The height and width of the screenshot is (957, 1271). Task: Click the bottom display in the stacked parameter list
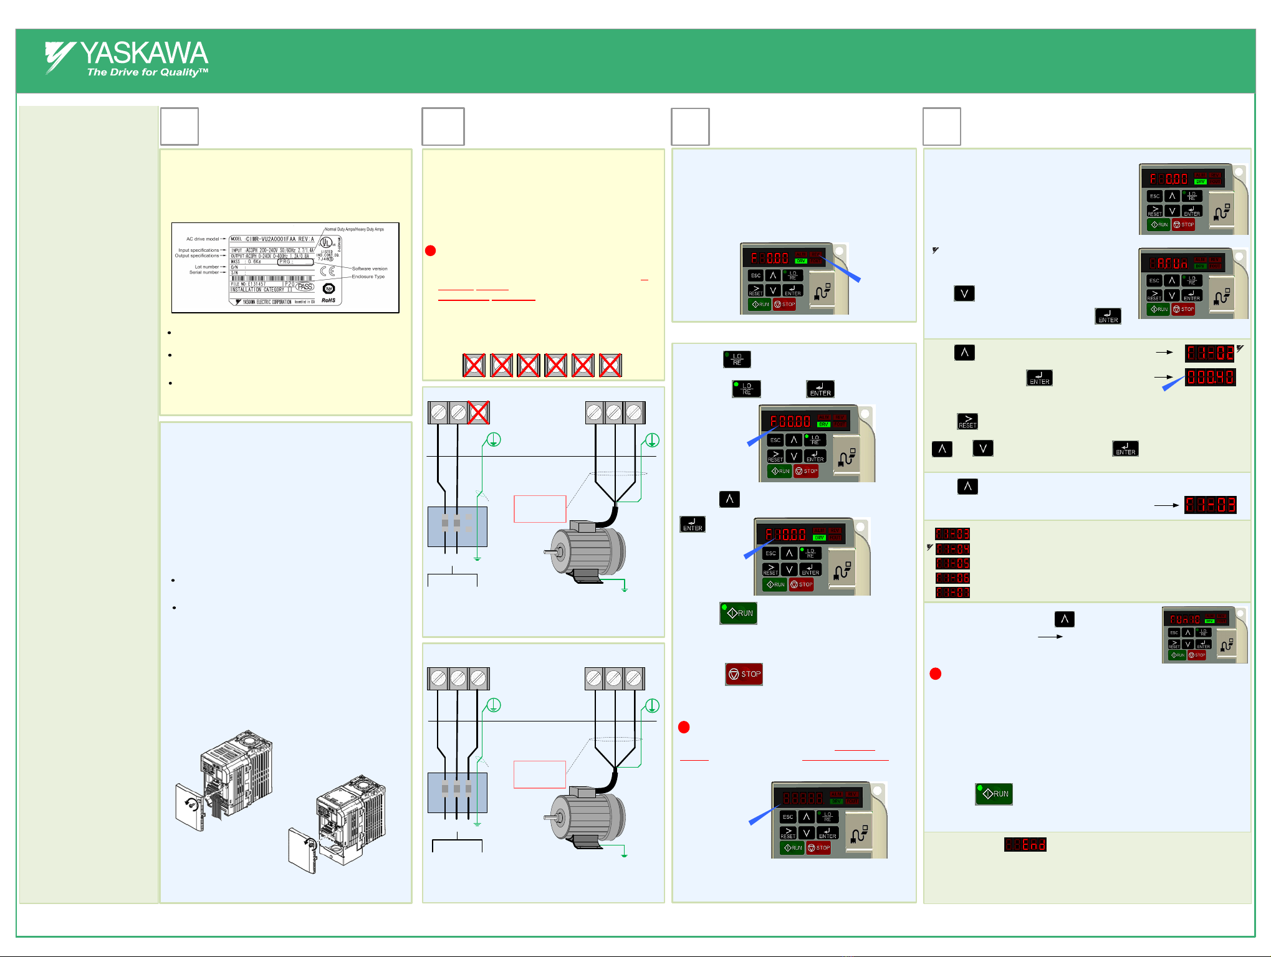click(x=952, y=593)
